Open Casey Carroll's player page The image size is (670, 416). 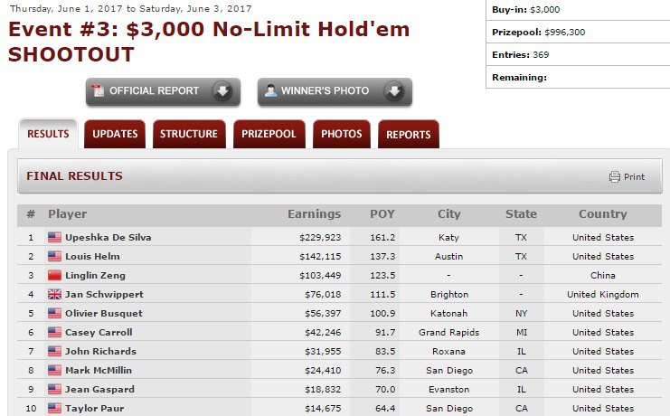coord(99,332)
